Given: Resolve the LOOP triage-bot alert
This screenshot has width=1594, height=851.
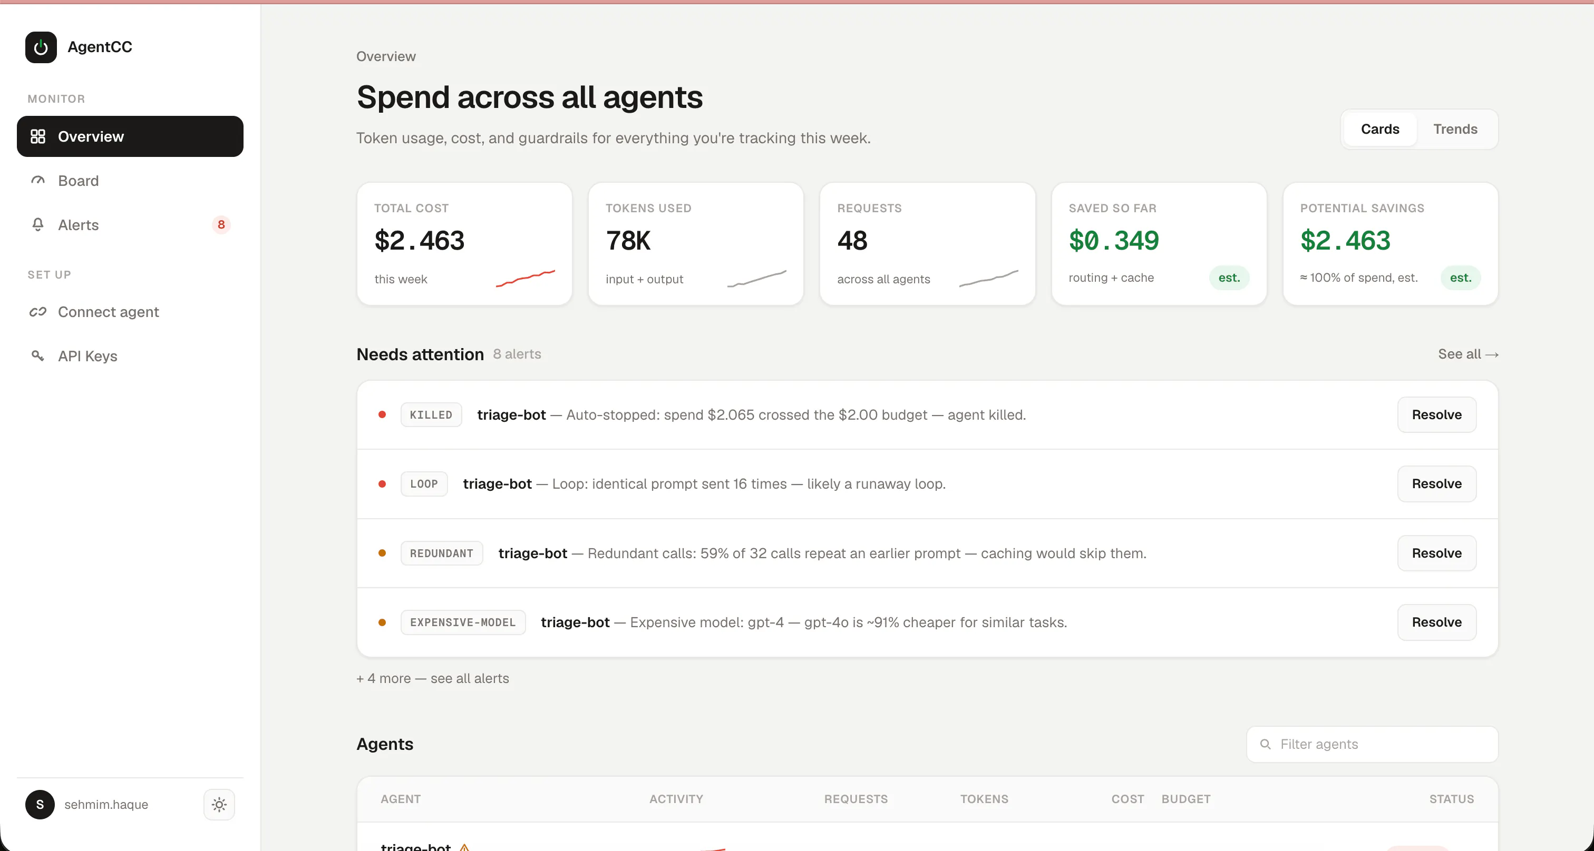Looking at the screenshot, I should (x=1436, y=484).
